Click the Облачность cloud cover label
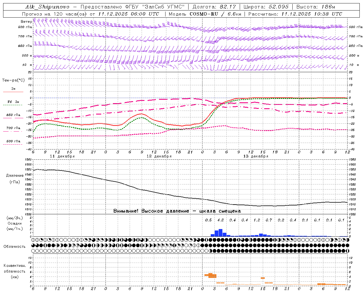Image resolution: width=364 pixels, height=291 pixels. point(15,247)
